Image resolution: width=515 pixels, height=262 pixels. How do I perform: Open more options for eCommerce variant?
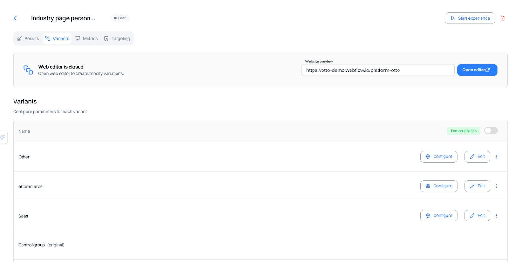coord(496,186)
